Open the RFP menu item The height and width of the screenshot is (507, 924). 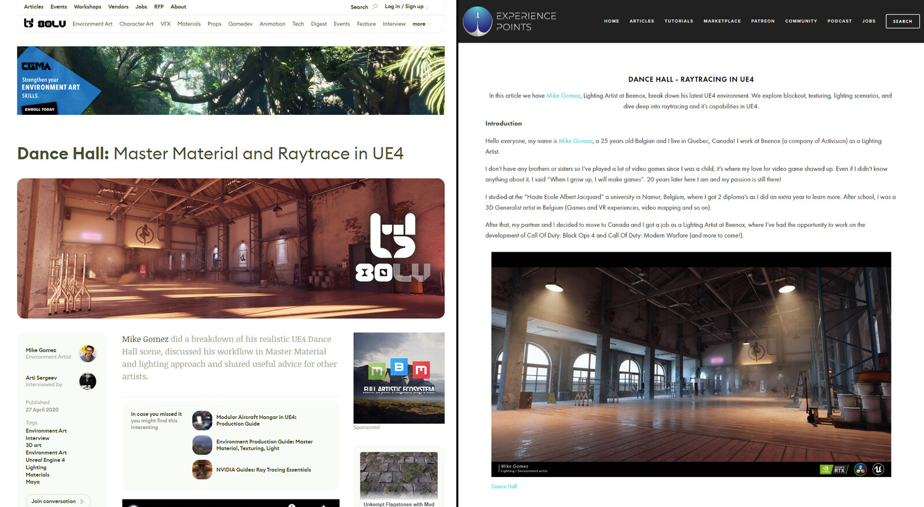point(159,7)
